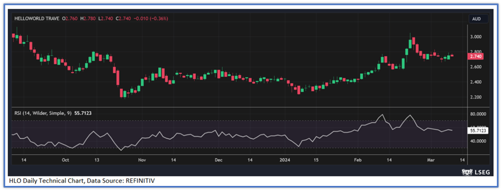The image size is (502, 191).
Task: Click the 3.000 price axis label
Action: point(476,37)
